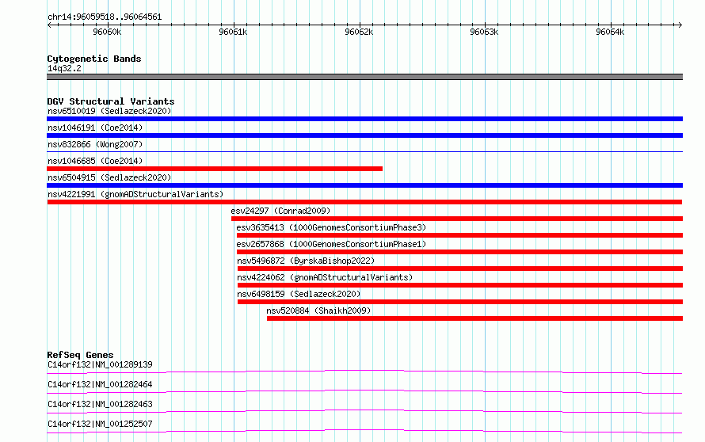Click the red bar under nsv5496872
The height and width of the screenshot is (442, 705).
coord(460,269)
